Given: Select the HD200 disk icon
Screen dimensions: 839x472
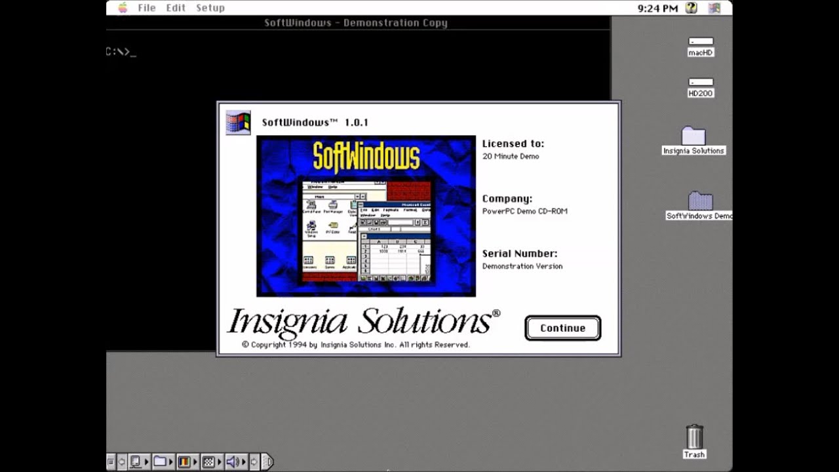Looking at the screenshot, I should (x=701, y=87).
